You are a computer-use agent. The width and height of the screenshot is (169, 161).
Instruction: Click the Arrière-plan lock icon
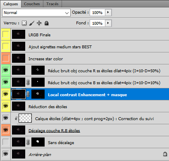point(165,154)
